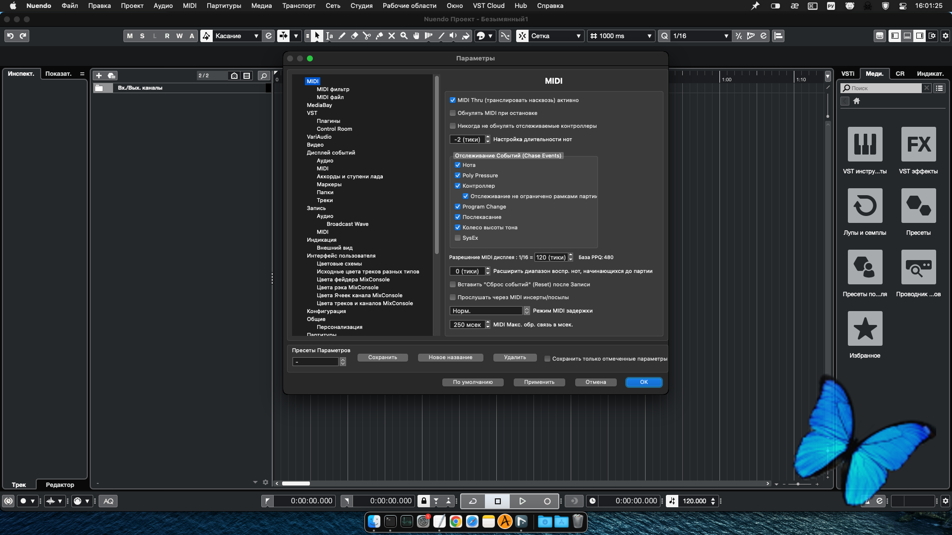Enable insert Reset after recording checkbox
The image size is (952, 535).
pyautogui.click(x=453, y=284)
